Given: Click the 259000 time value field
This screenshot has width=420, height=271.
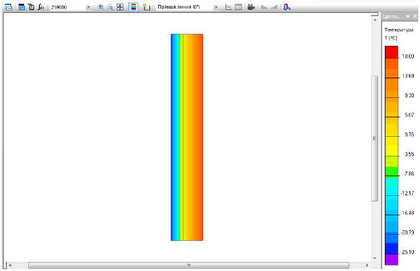Looking at the screenshot, I should tap(67, 7).
